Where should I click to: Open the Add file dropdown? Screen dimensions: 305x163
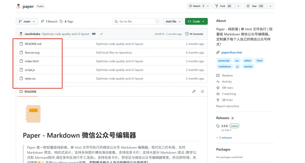coord(173,21)
